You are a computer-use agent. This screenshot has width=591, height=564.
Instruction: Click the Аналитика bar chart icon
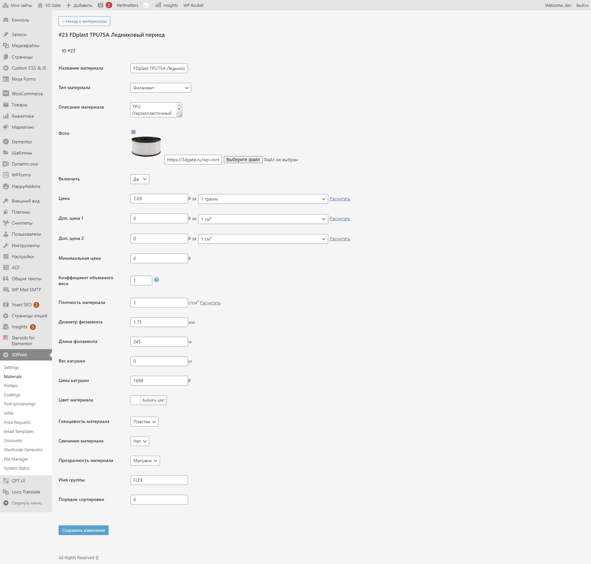point(6,116)
